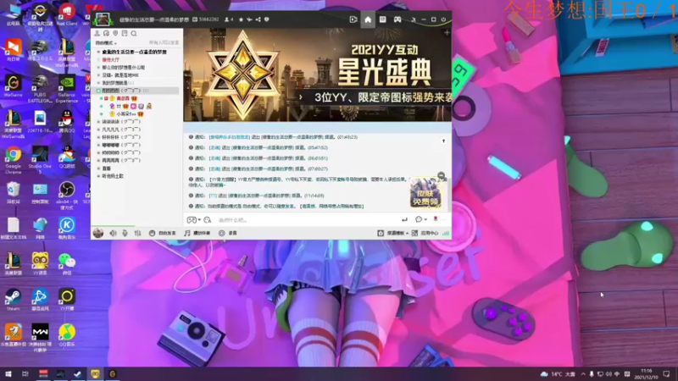Click the channel ID number 51662282
The height and width of the screenshot is (381, 678).
(x=208, y=19)
